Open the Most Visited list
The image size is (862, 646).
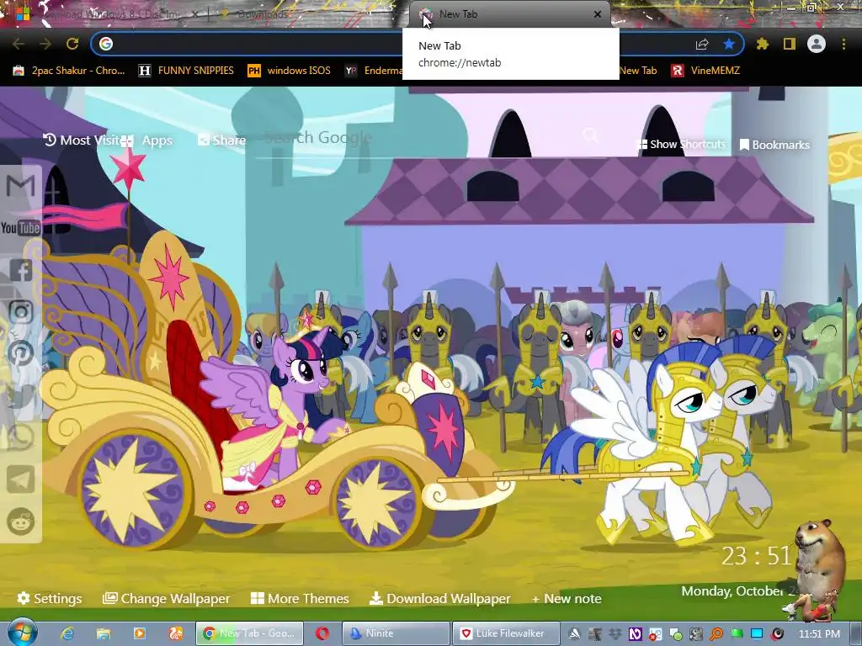[80, 140]
